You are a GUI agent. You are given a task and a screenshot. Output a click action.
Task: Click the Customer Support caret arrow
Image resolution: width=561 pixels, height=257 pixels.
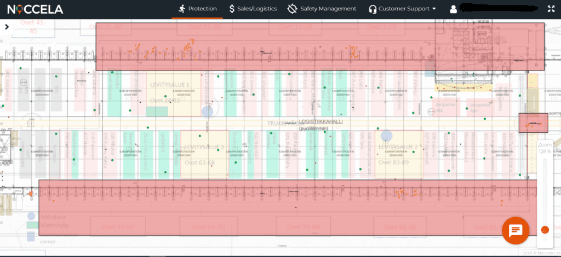(434, 9)
